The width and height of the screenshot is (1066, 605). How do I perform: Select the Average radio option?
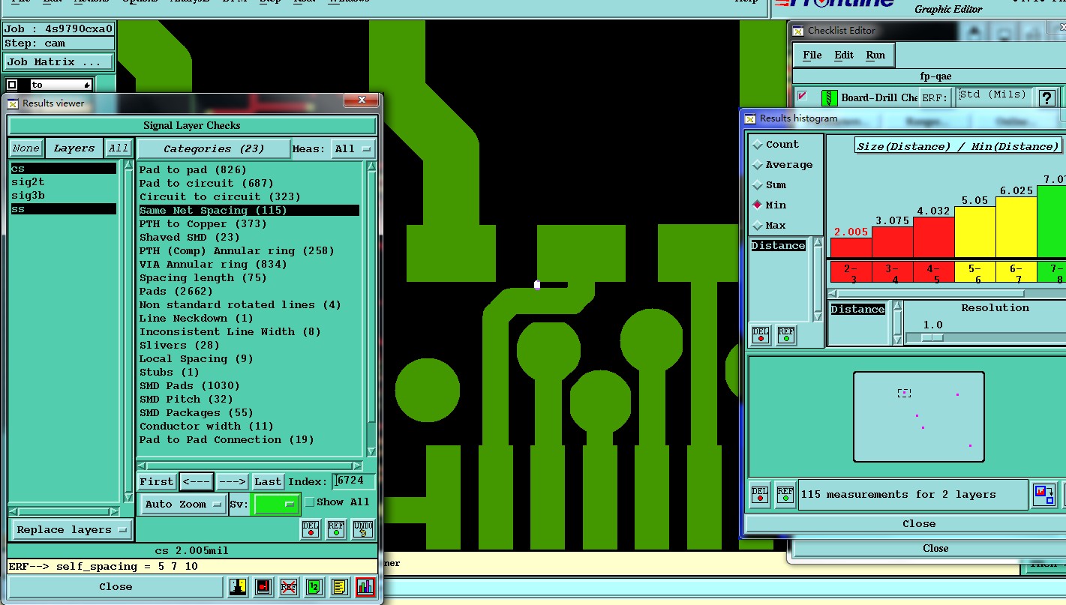click(758, 165)
